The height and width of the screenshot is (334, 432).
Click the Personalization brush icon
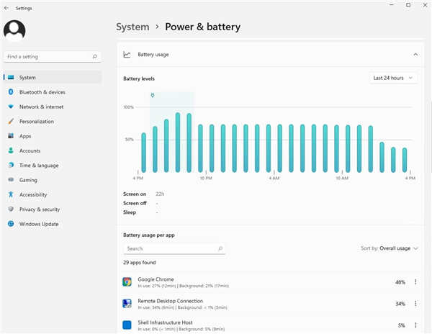click(x=11, y=122)
